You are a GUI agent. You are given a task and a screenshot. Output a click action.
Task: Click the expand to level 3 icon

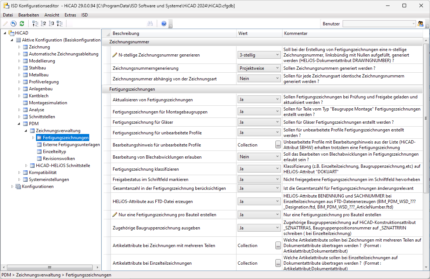(51, 23)
